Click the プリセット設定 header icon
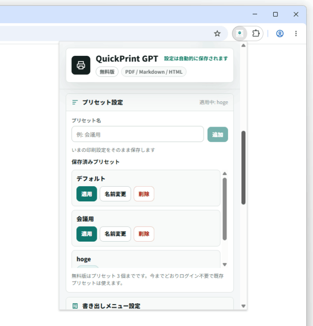 75,102
